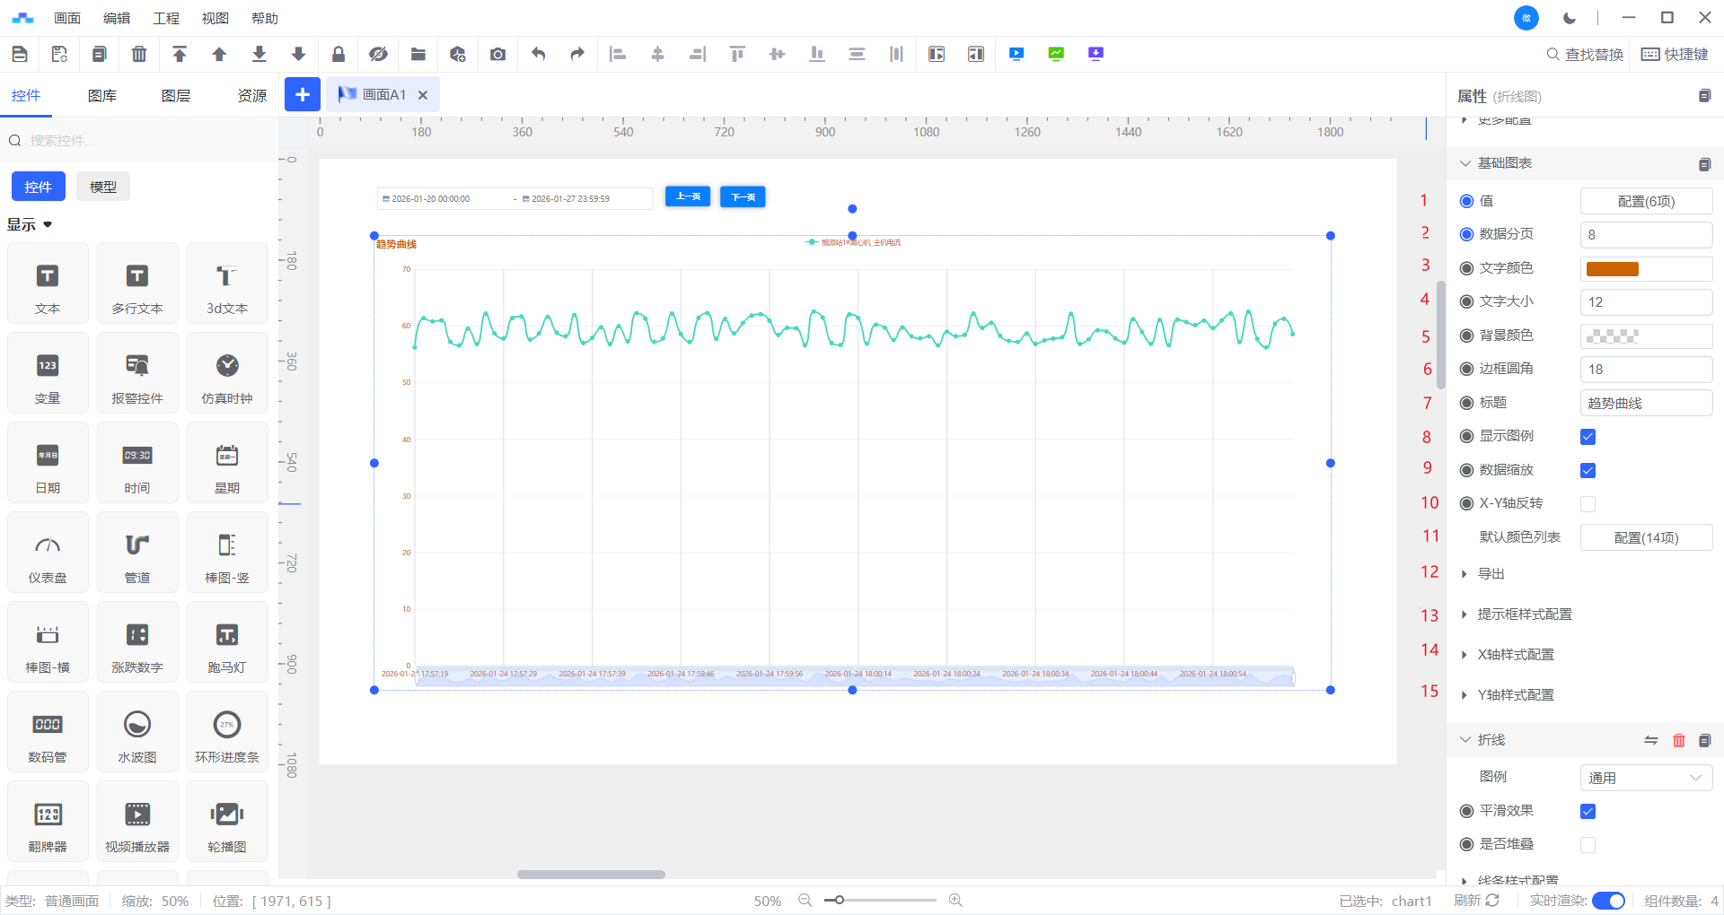Click the lock icon in the toolbar
This screenshot has width=1724, height=915.
tap(339, 54)
